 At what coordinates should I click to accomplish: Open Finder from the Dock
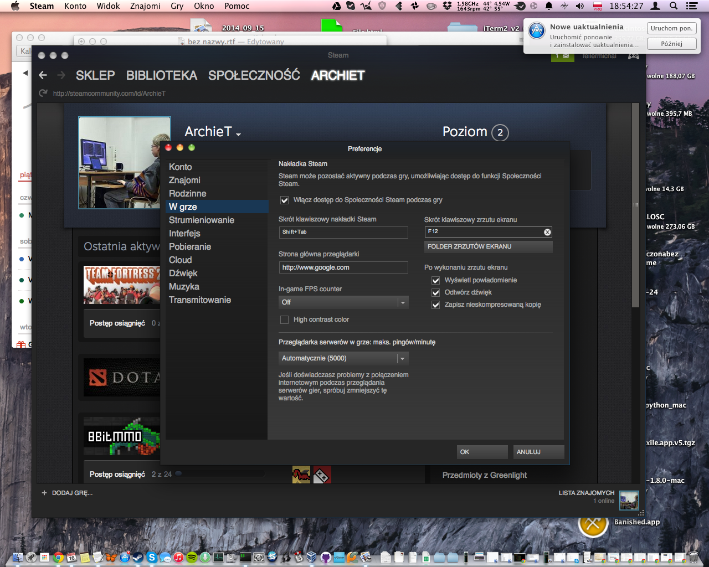tap(18, 558)
